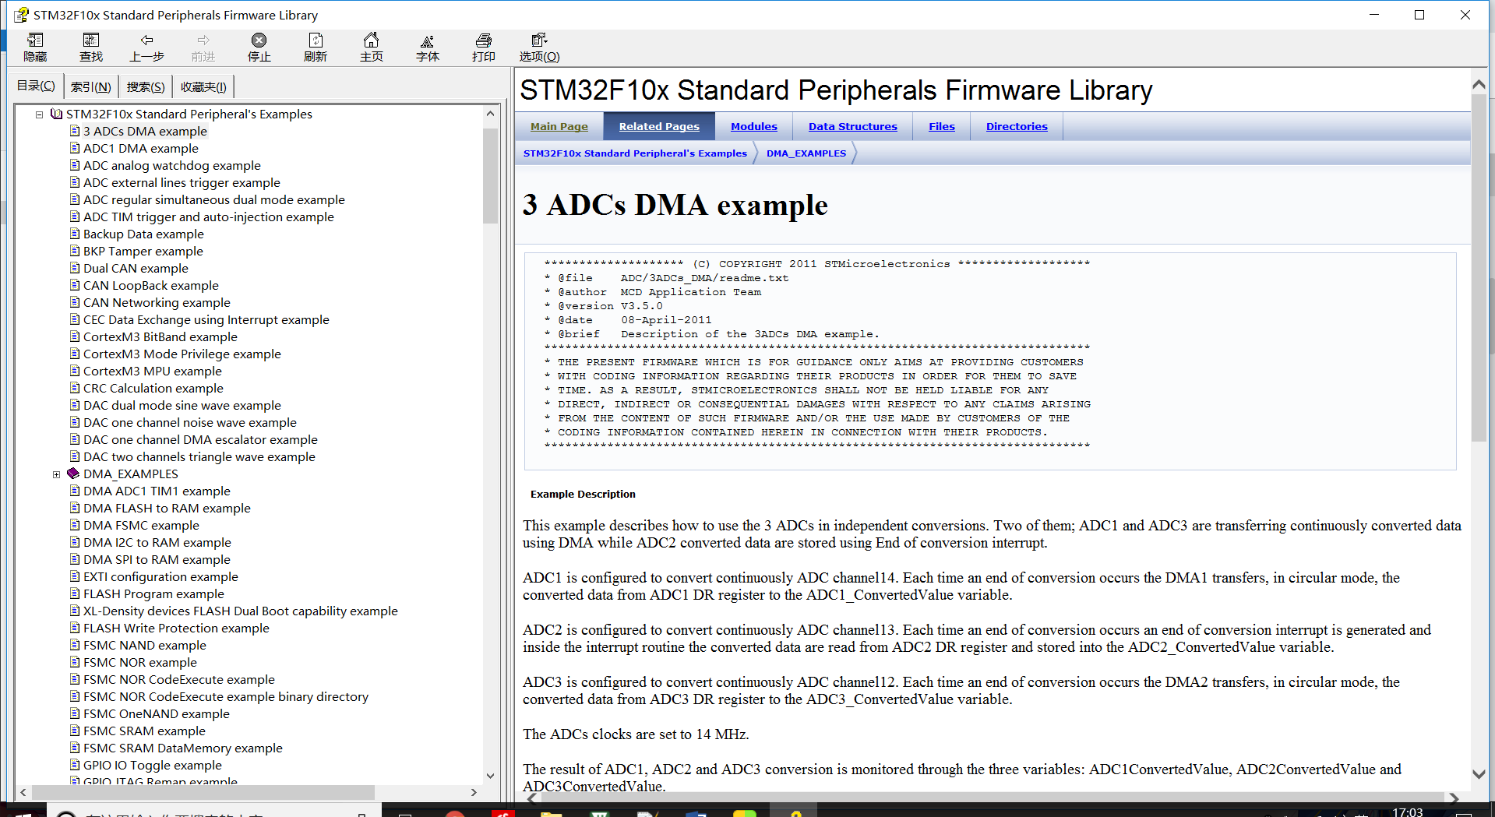
Task: Click page icon beside BKP Tamper example
Action: 75,251
